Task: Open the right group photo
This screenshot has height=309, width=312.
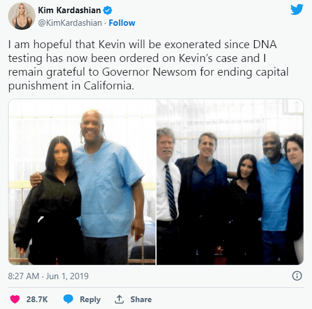Action: coord(230,182)
